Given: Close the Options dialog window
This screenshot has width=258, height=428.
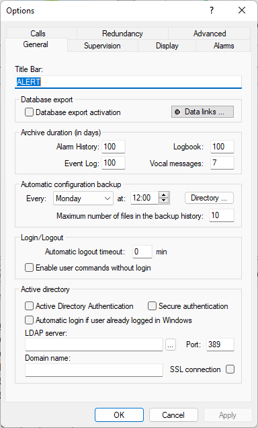Looking at the screenshot, I should (242, 10).
